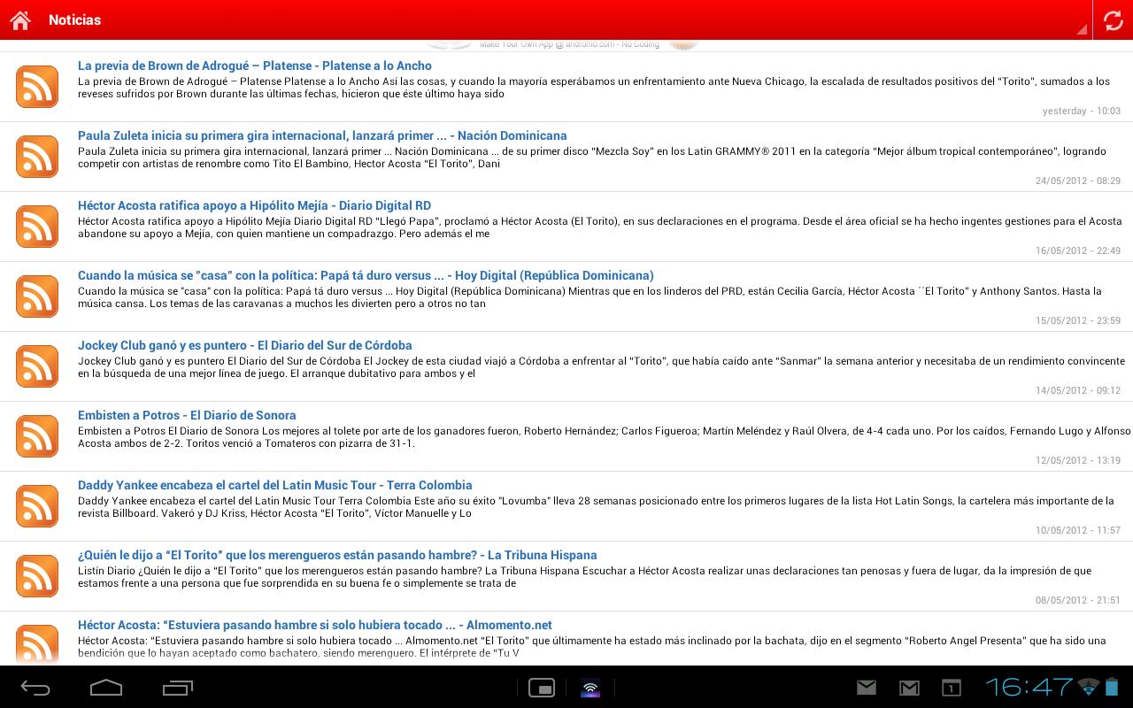Image resolution: width=1133 pixels, height=708 pixels.
Task: Click the '24/05/2012 - 08:29' timestamp
Action: 1078,181
